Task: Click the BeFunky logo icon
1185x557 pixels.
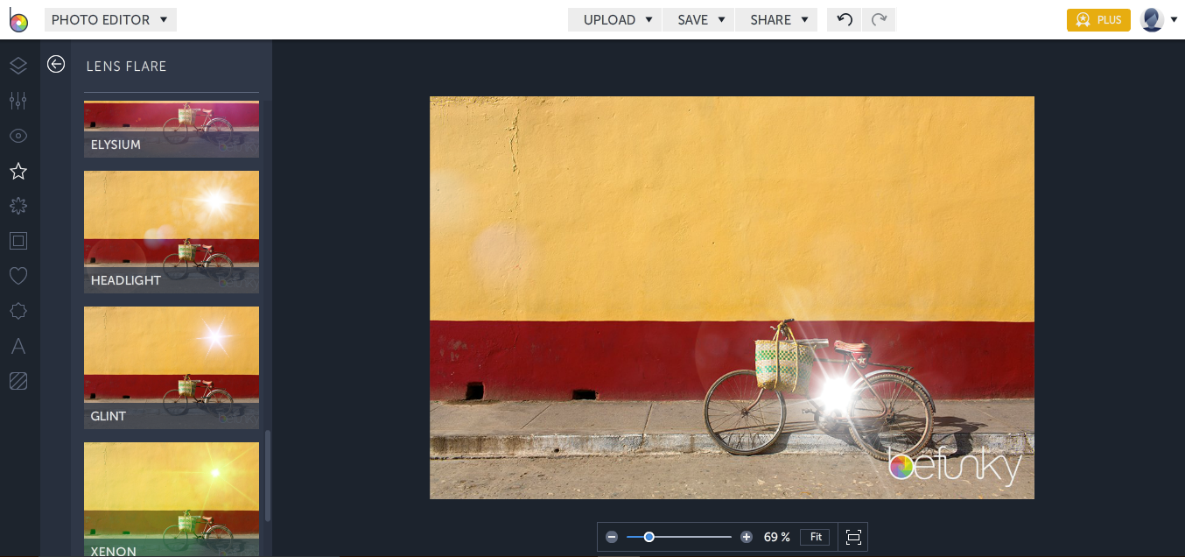Action: click(18, 19)
